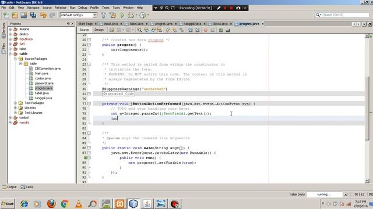Viewport: 373px width, 209px height.
Task: Open the Tasks panel button
Action: 27,187
